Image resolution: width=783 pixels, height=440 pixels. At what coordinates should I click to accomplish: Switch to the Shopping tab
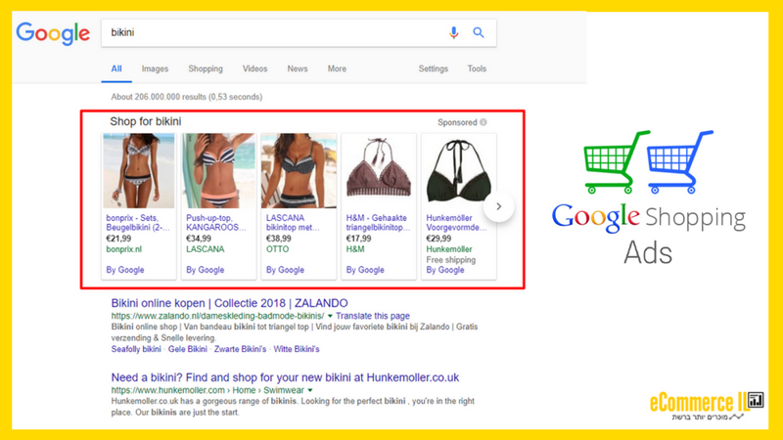click(x=206, y=68)
